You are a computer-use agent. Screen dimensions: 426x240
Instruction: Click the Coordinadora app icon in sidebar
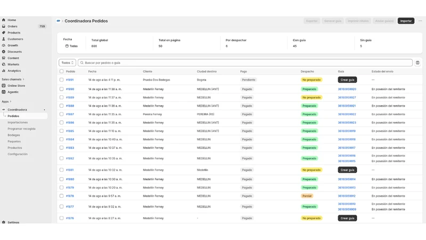point(4,110)
